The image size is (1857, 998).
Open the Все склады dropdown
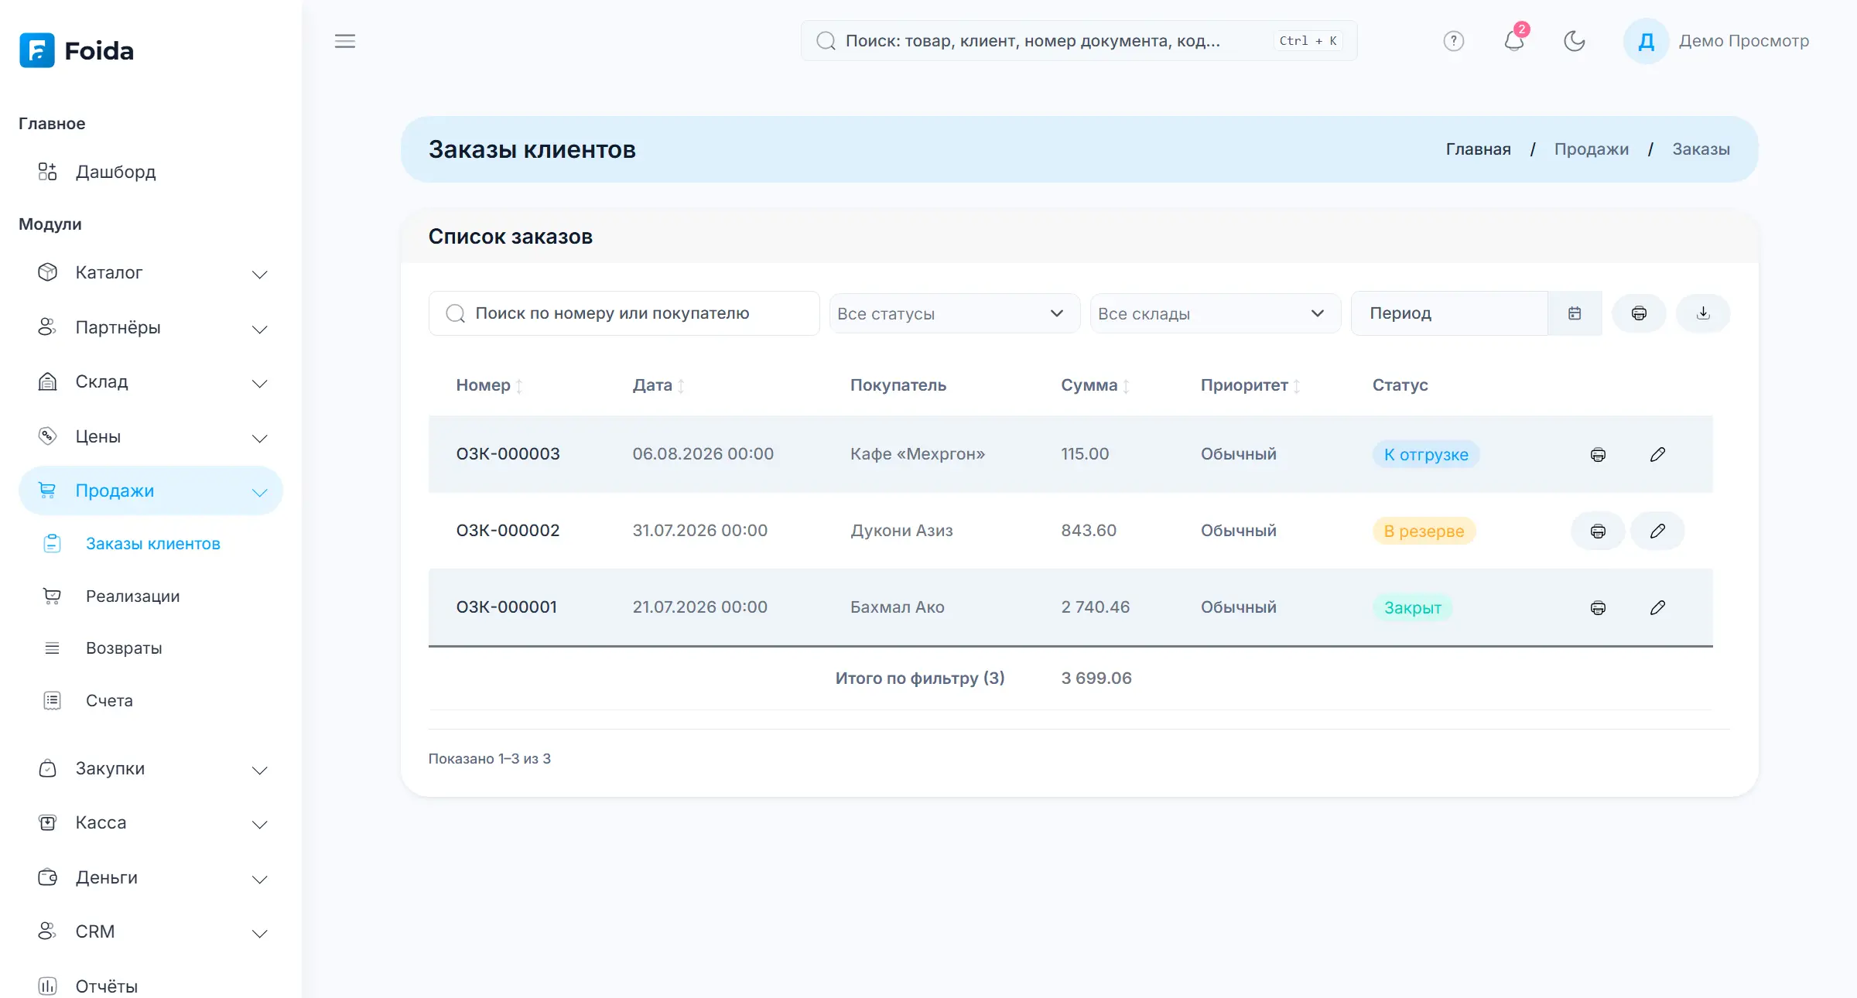[x=1215, y=313]
